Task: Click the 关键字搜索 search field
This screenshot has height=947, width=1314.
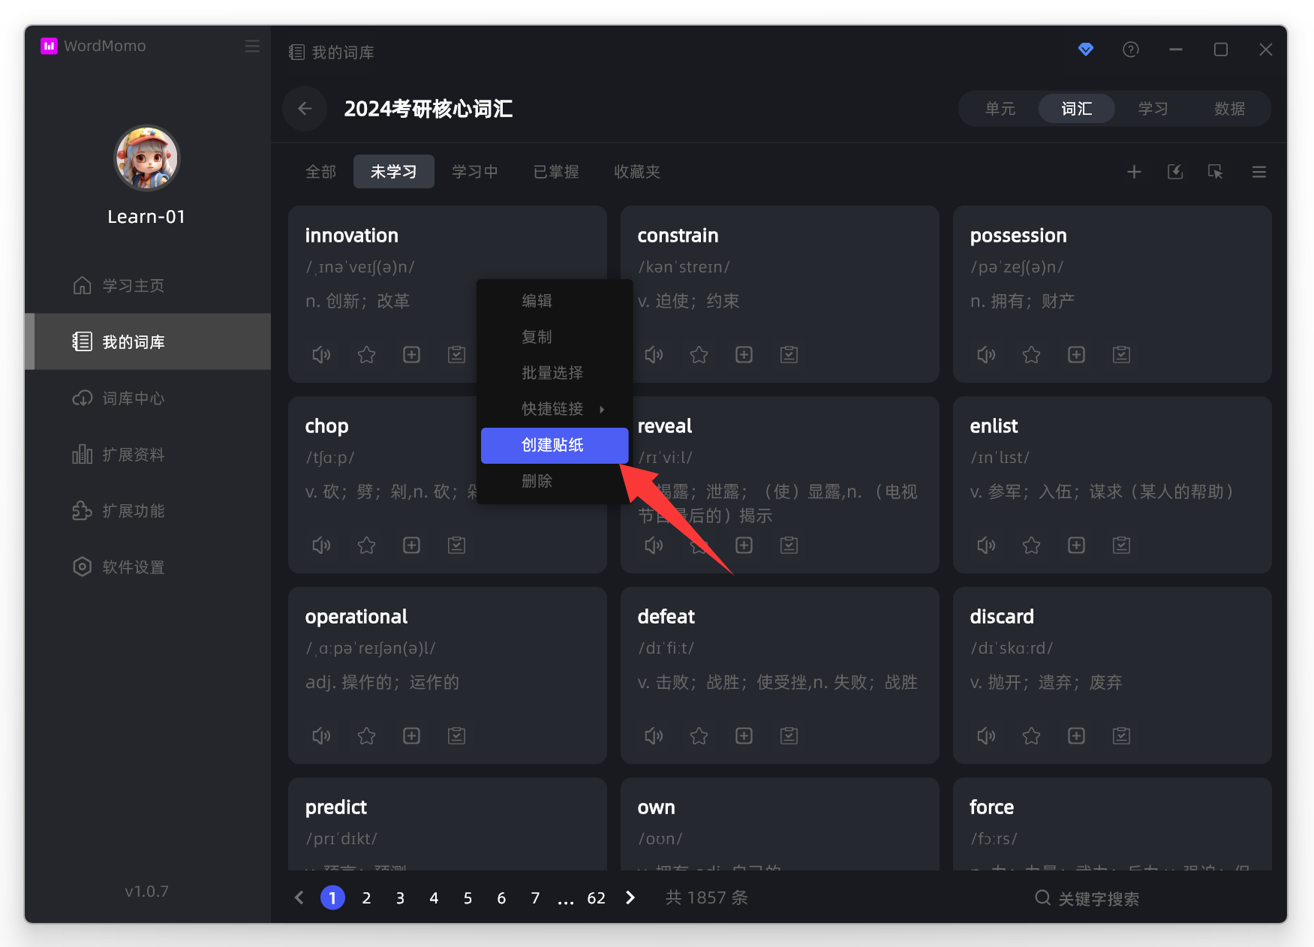Action: click(x=1098, y=898)
